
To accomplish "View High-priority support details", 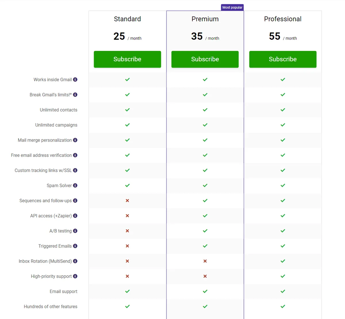I will click(x=75, y=276).
